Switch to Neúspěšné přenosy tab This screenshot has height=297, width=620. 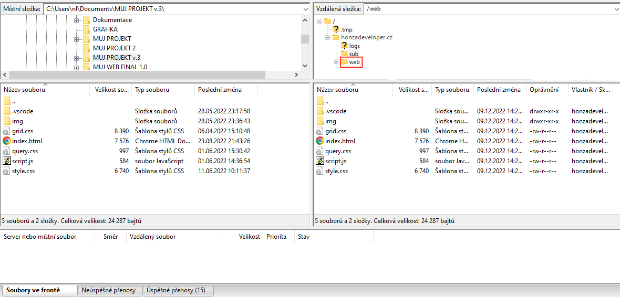point(109,290)
